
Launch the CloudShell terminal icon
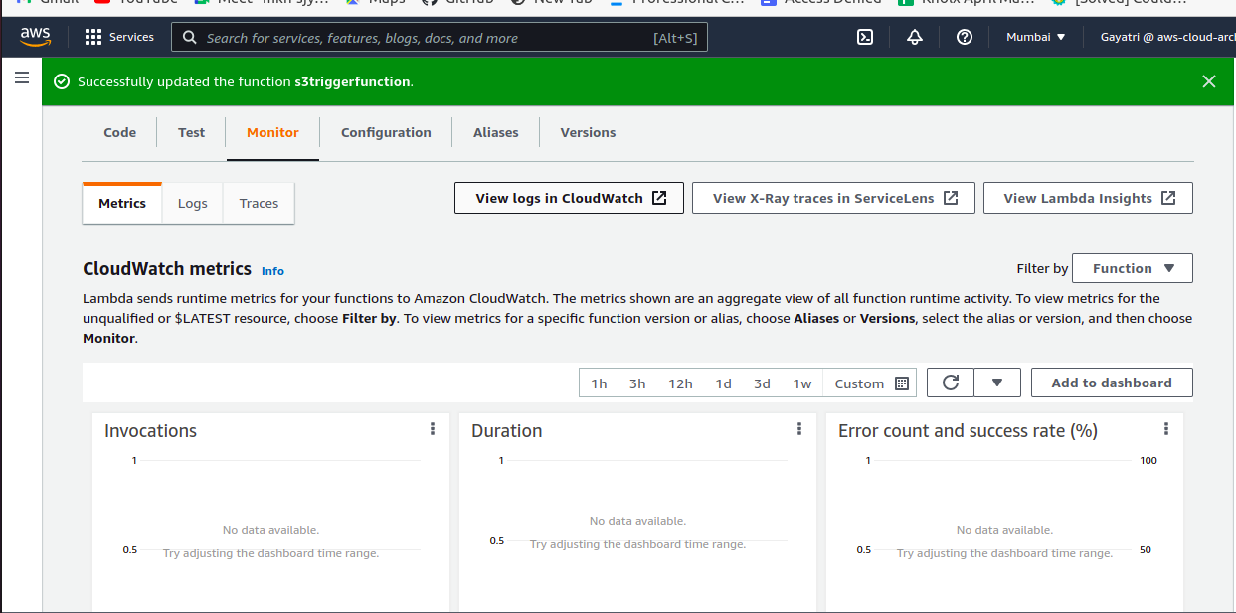pos(865,37)
